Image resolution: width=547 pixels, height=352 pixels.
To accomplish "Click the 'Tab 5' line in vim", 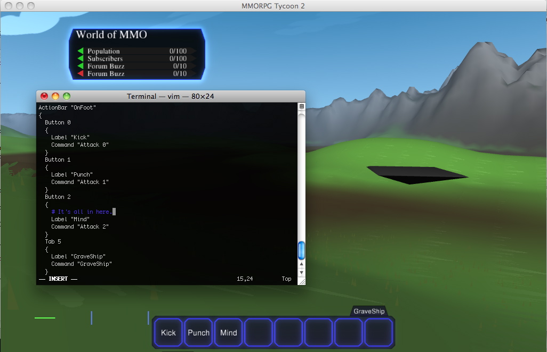I will click(53, 241).
